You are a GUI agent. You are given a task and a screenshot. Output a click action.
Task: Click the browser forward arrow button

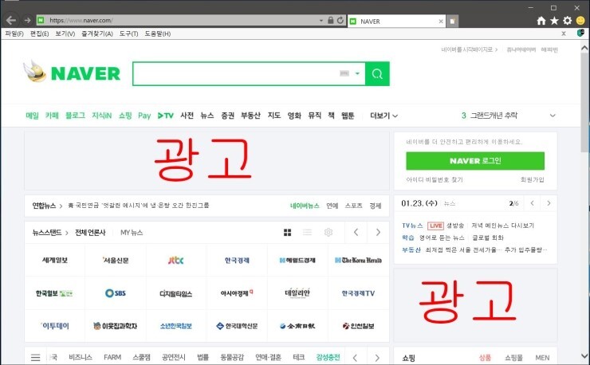[x=27, y=20]
